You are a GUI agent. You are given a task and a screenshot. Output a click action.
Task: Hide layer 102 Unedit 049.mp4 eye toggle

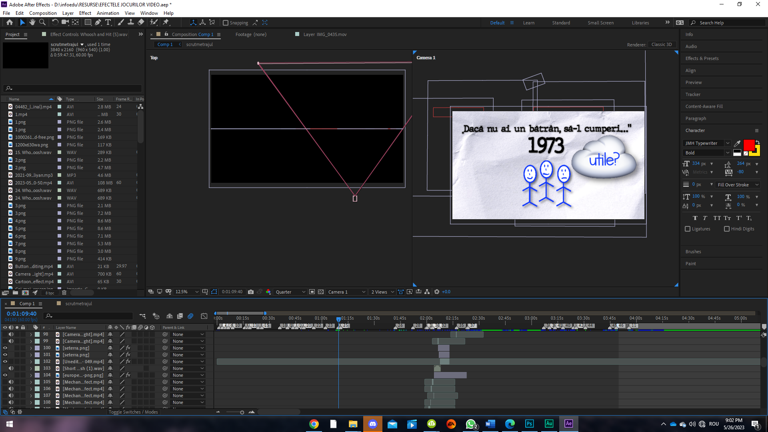click(5, 362)
